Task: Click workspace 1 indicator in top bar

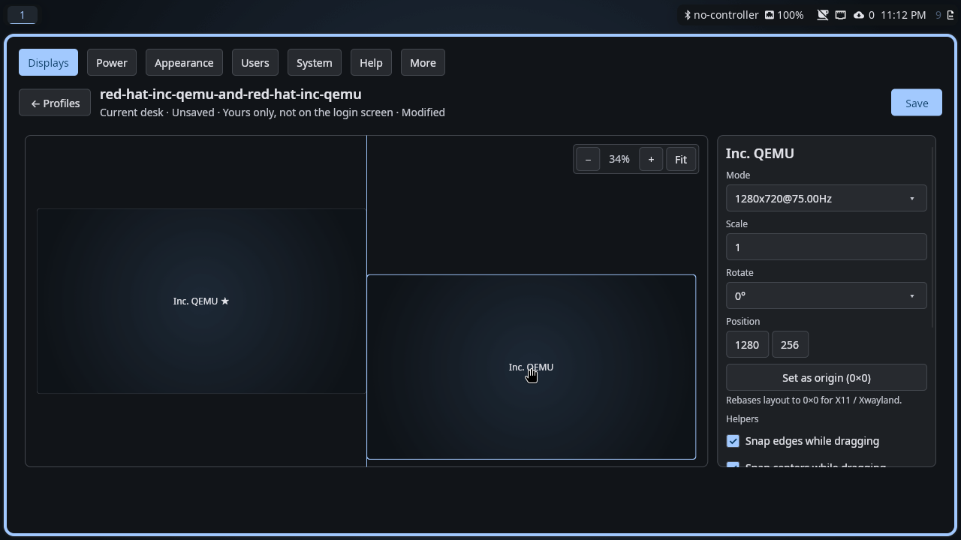Action: click(x=23, y=15)
